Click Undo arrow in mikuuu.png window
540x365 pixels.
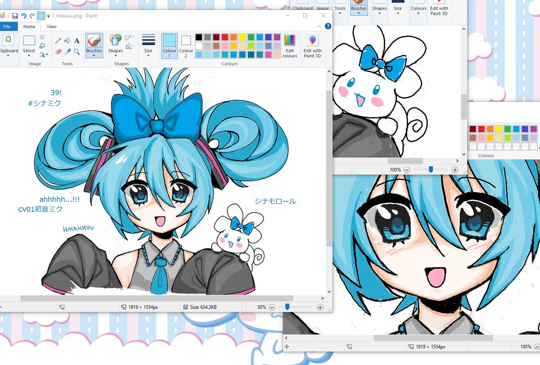pyautogui.click(x=23, y=16)
